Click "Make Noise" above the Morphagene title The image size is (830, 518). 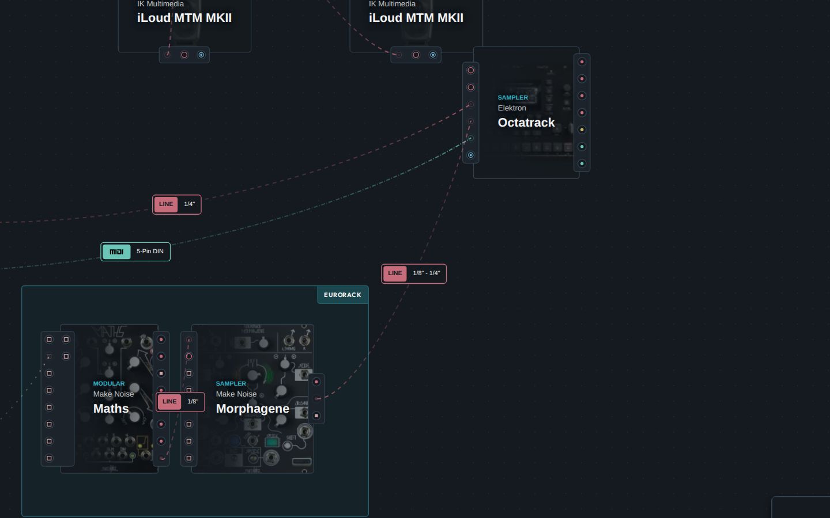[236, 394]
